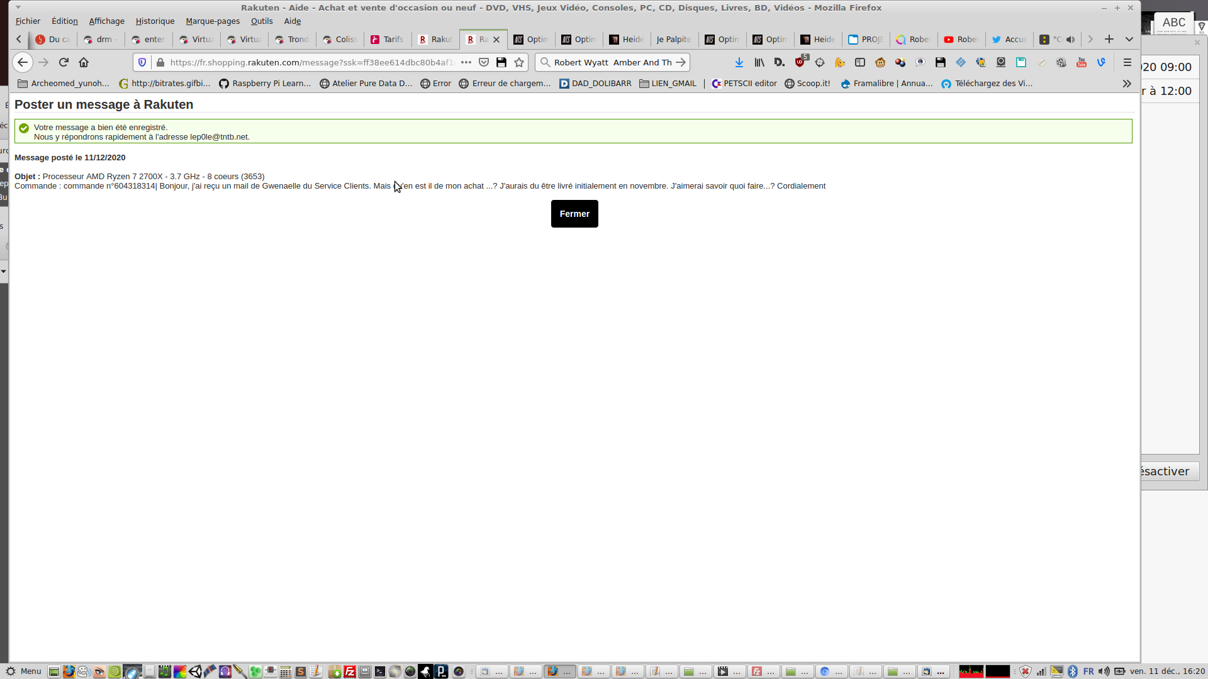Open the Firefox downloads panel

[739, 62]
